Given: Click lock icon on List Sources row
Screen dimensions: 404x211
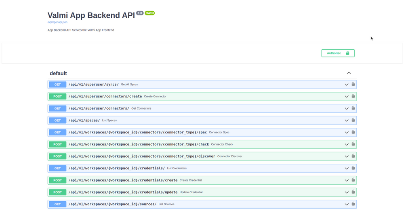Looking at the screenshot, I should (353, 204).
